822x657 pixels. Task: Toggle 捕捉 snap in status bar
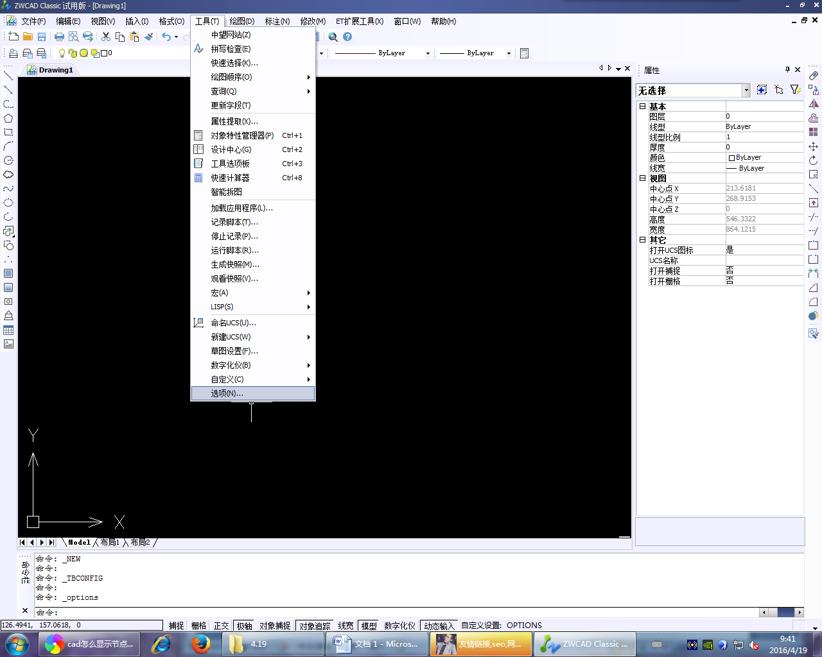(176, 626)
